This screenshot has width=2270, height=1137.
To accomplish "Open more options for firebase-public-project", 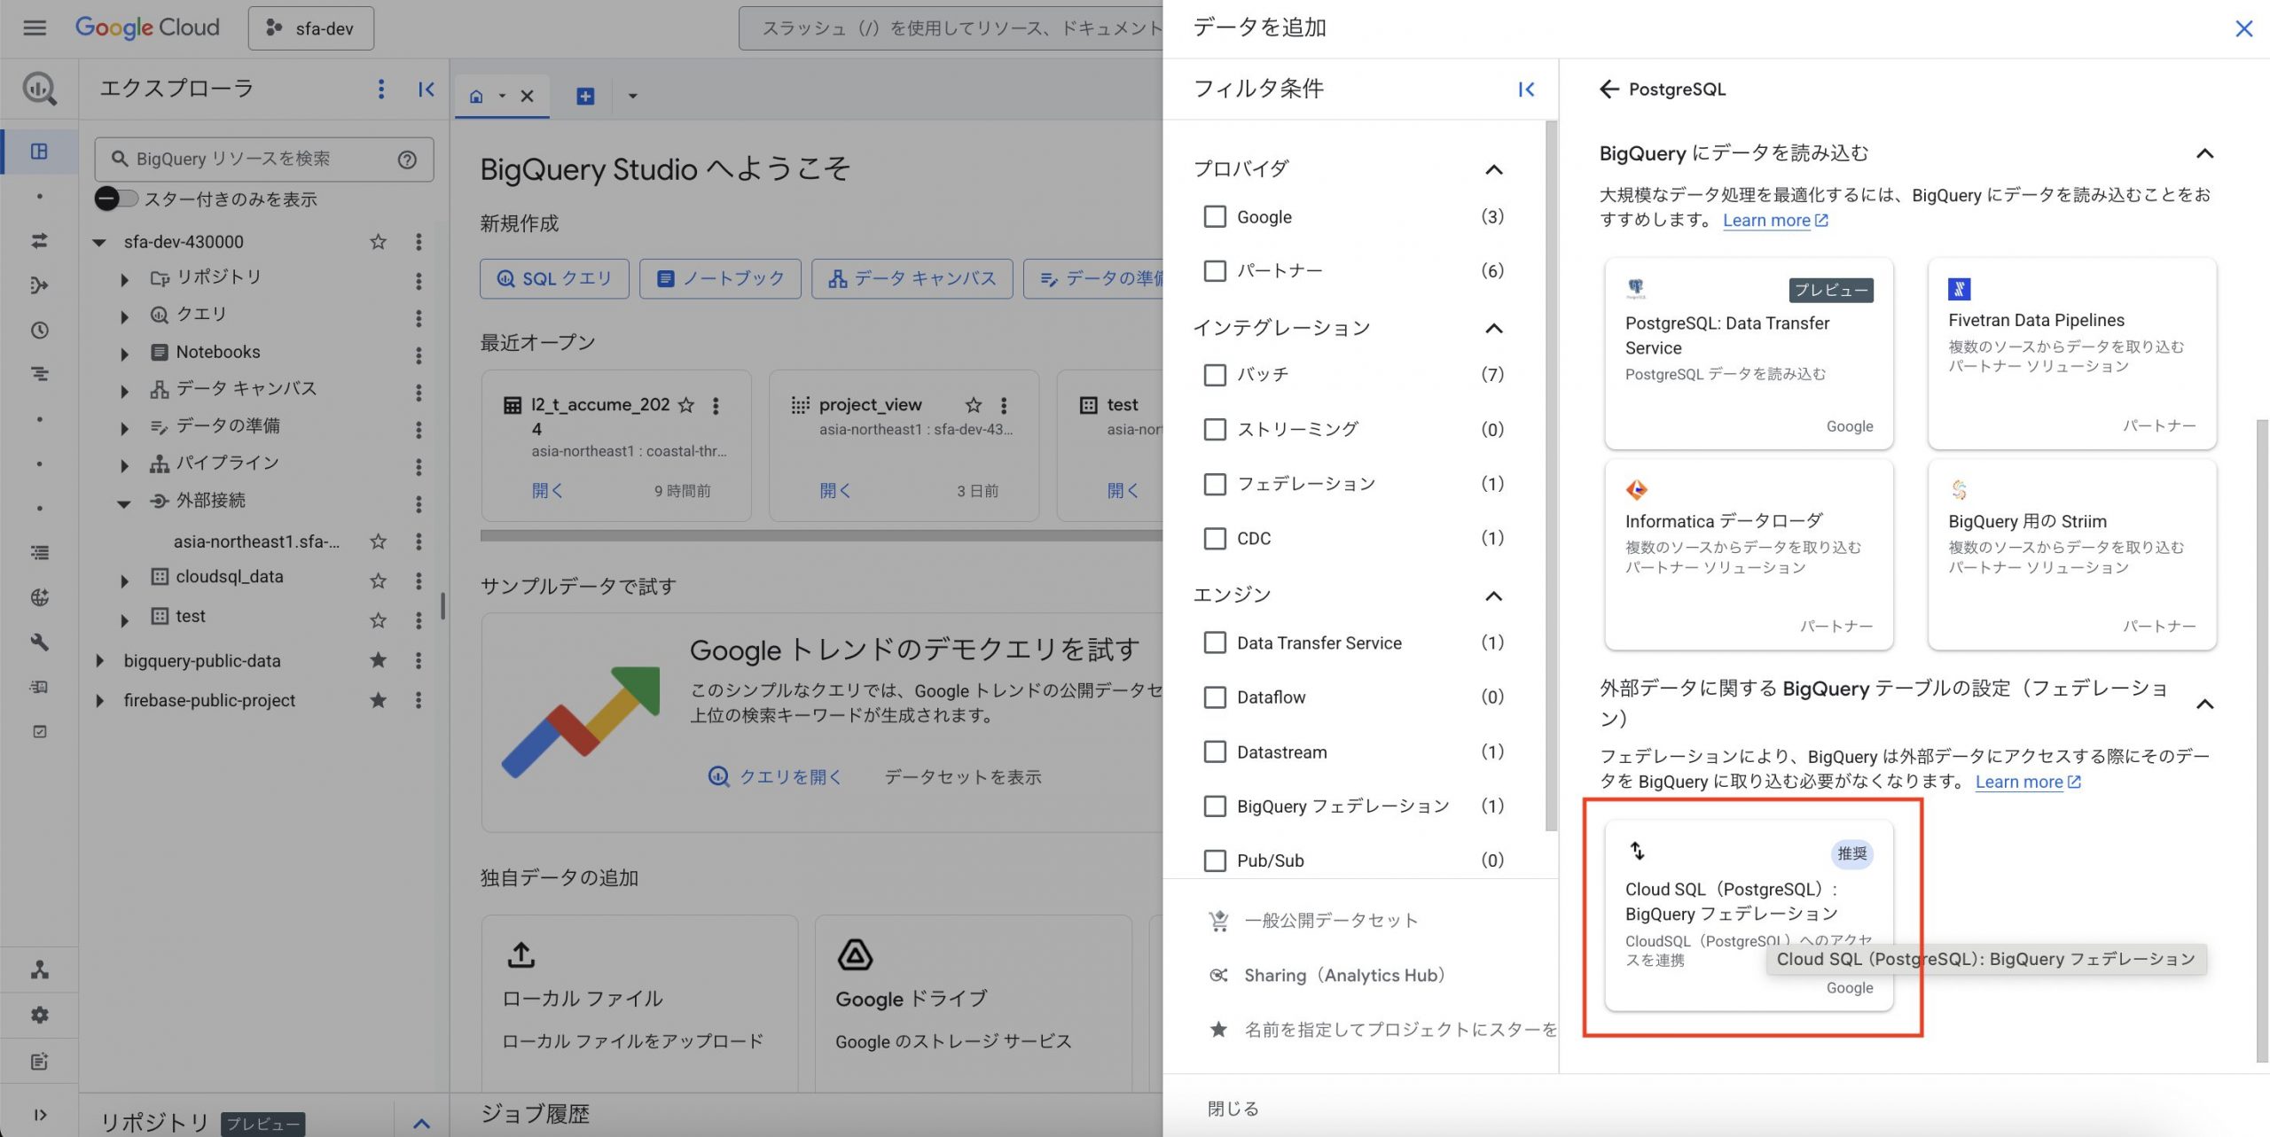I will point(419,700).
